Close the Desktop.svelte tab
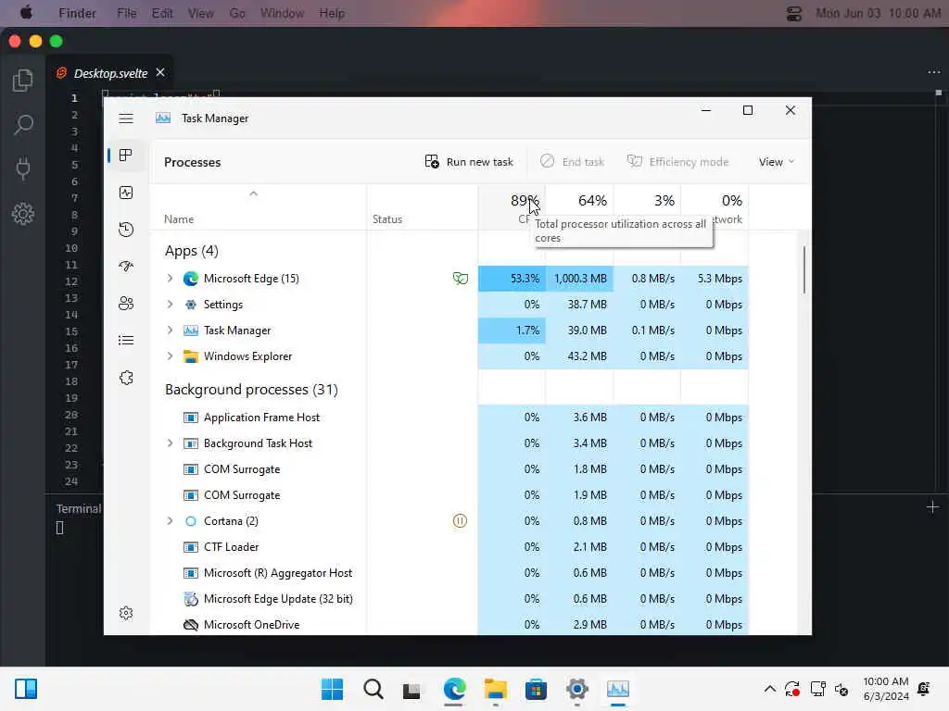This screenshot has width=949, height=711. (160, 72)
